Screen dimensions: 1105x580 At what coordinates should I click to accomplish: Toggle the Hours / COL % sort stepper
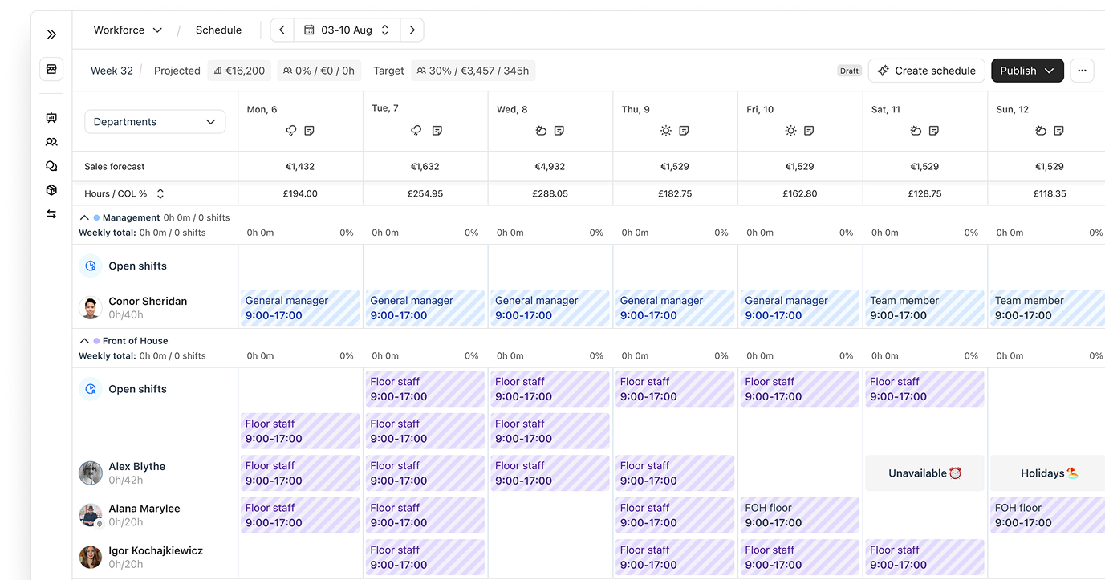tap(160, 194)
